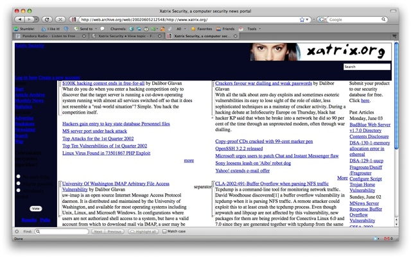Select the globe channel icon
The height and width of the screenshot is (258, 411).
pos(132,29)
